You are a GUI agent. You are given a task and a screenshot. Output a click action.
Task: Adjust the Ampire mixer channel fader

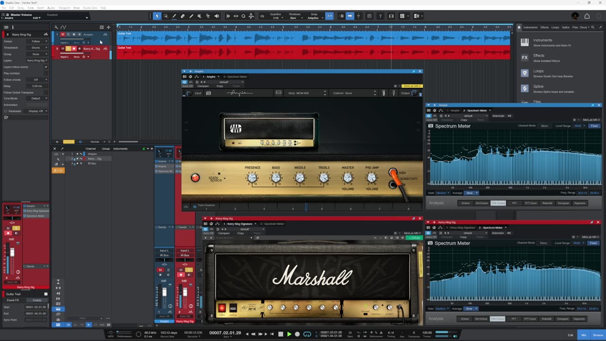pyautogui.click(x=165, y=292)
